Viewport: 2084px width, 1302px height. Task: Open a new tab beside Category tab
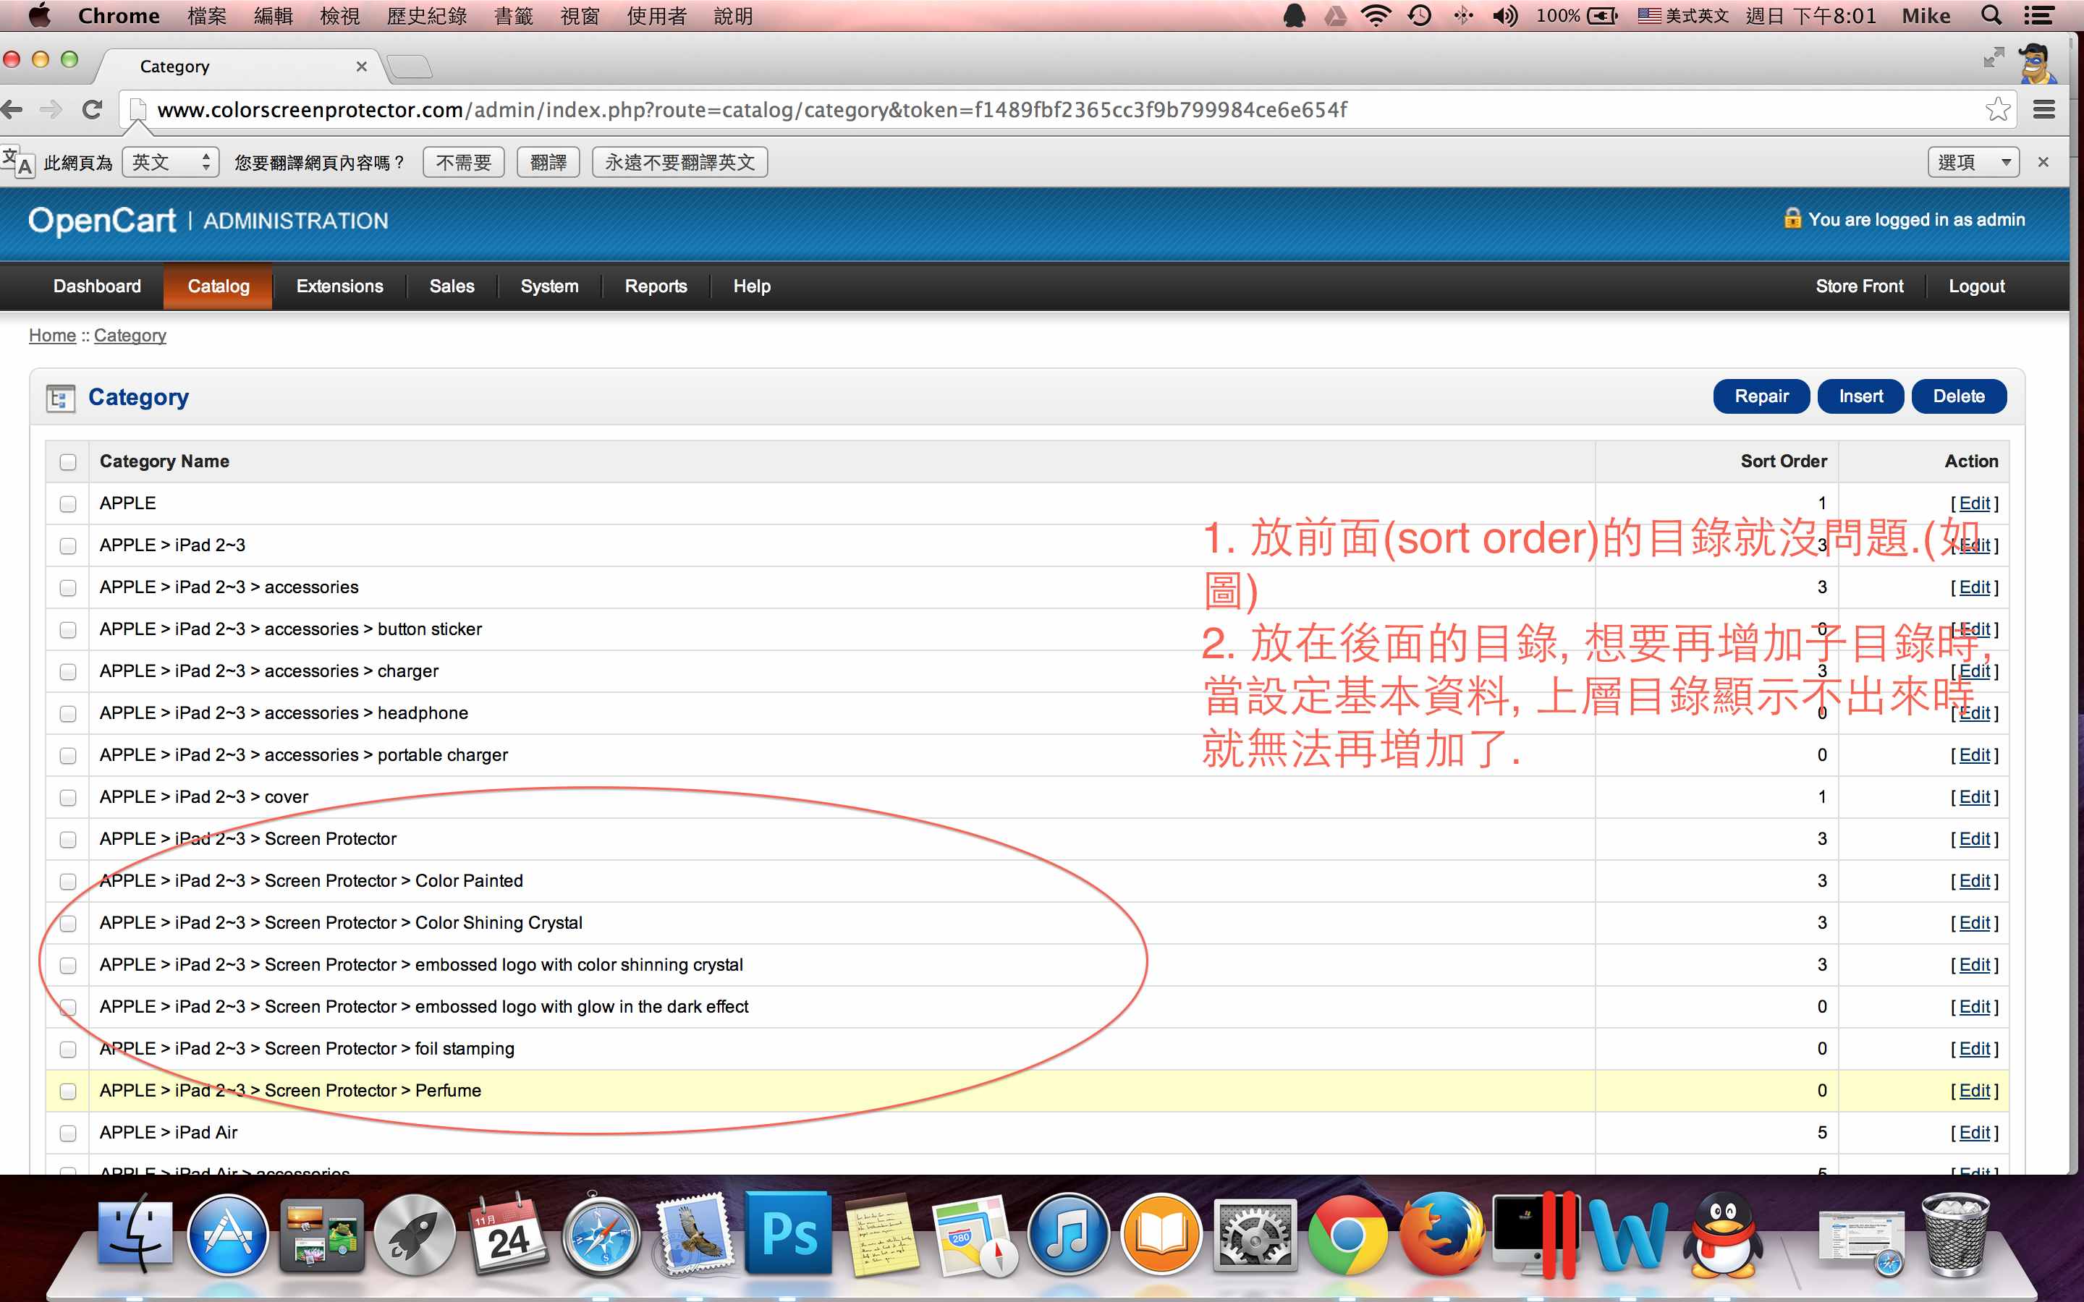(410, 67)
